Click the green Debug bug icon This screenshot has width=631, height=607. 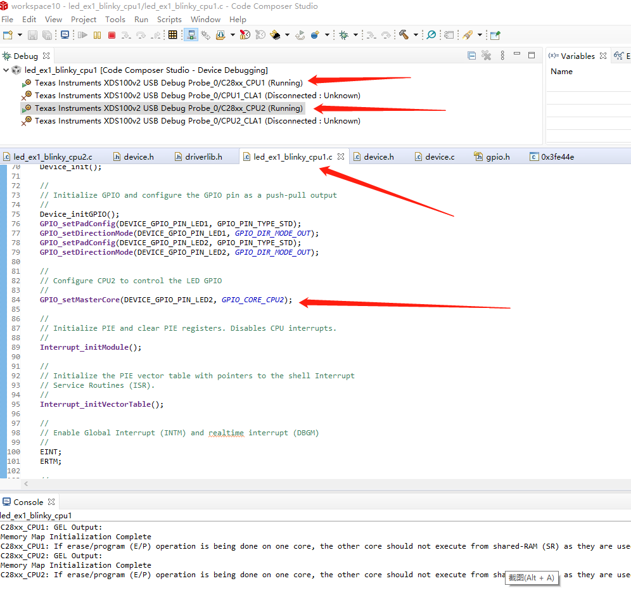tap(343, 35)
